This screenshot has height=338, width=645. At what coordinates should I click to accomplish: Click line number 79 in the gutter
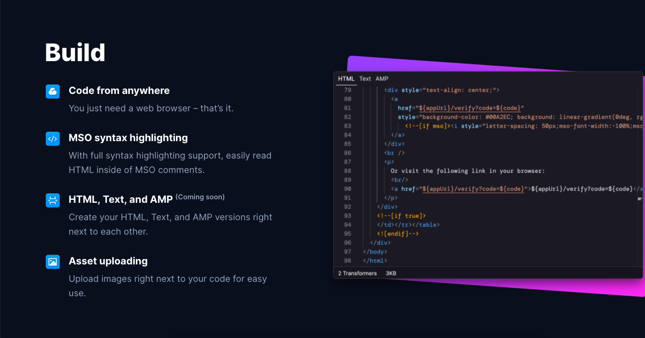347,90
